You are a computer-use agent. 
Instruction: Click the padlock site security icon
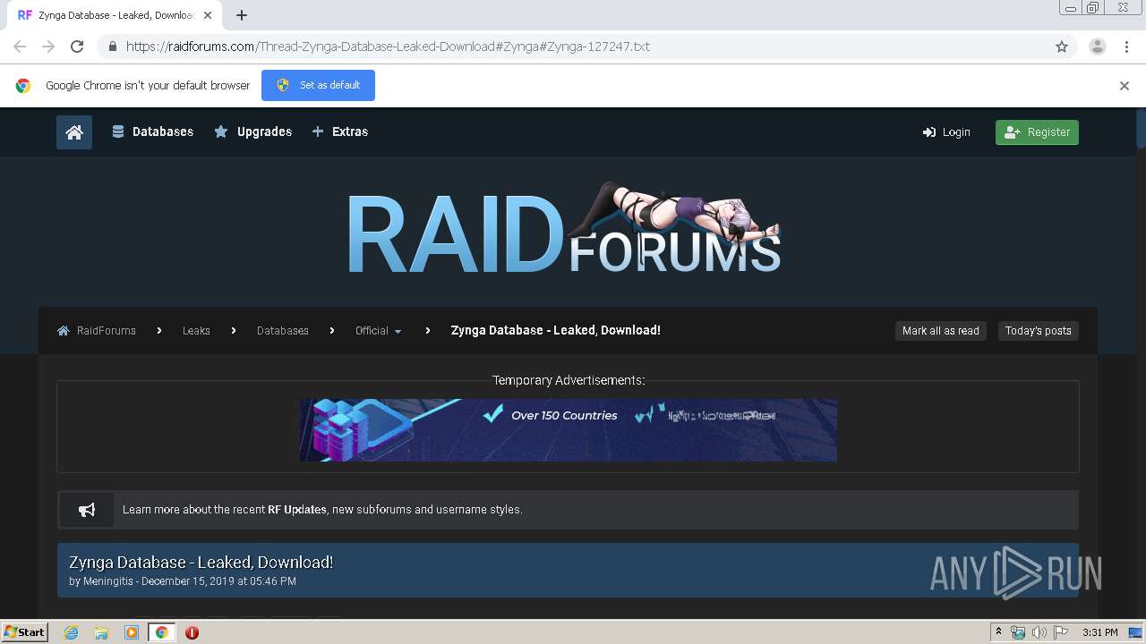pyautogui.click(x=112, y=47)
